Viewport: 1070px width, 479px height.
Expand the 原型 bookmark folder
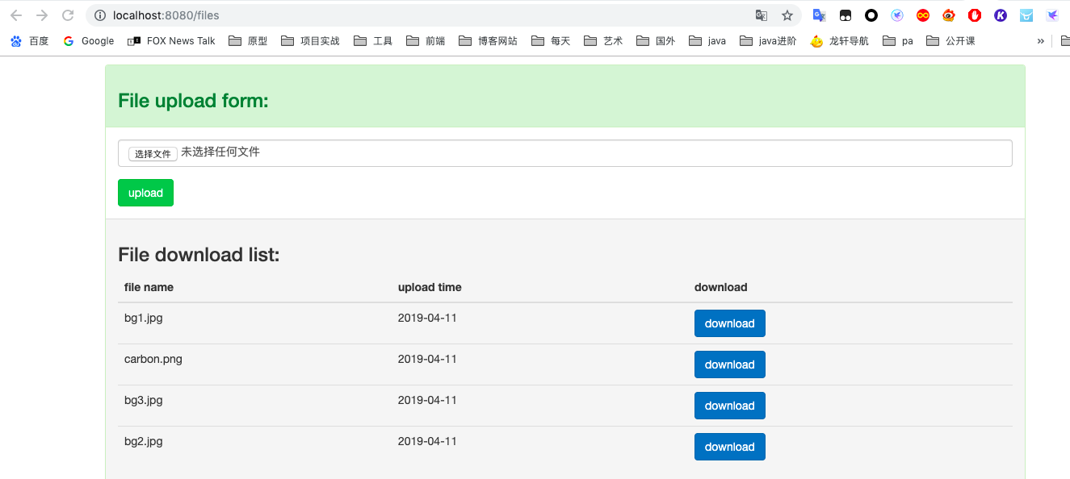248,41
